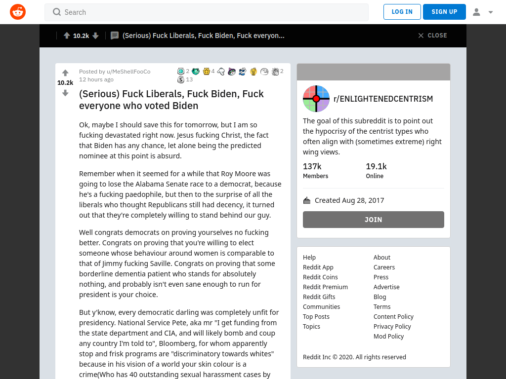Click the white pointing glove award icon
The width and height of the screenshot is (506, 379).
pyautogui.click(x=221, y=71)
